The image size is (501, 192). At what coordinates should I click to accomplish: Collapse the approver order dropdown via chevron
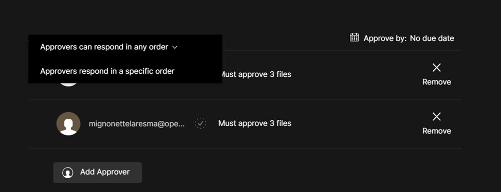[175, 47]
